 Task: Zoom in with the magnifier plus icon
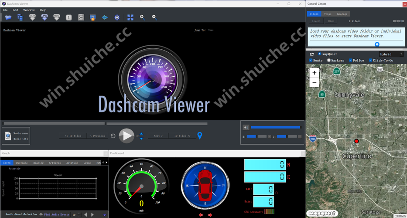(x=142, y=17)
